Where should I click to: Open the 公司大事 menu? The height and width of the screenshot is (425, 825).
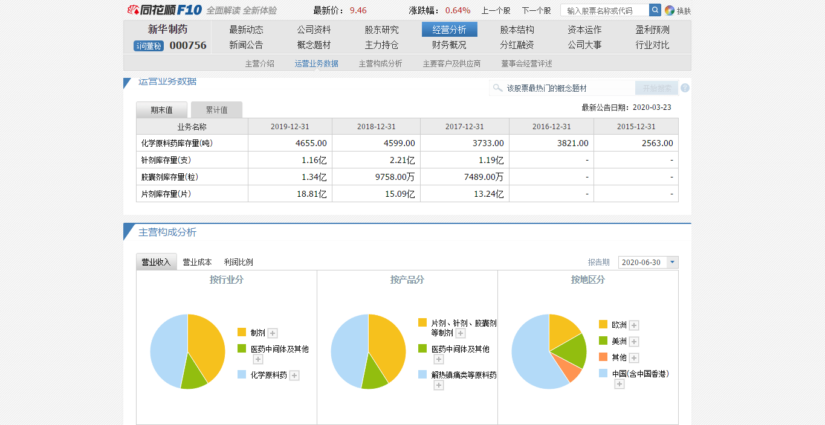click(x=584, y=45)
